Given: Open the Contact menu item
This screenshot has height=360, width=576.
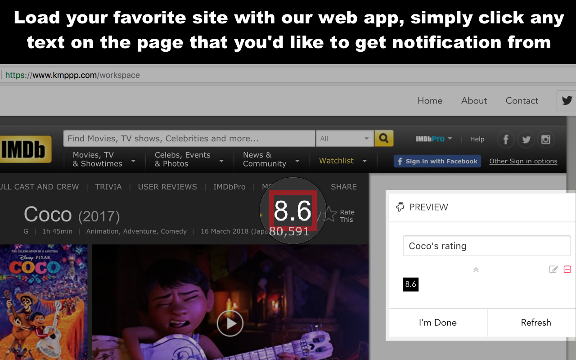Looking at the screenshot, I should [x=522, y=101].
